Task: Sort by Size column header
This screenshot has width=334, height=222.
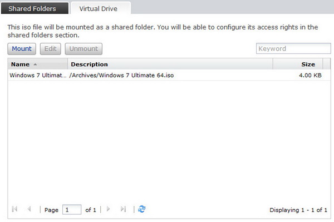Action: pyautogui.click(x=298, y=65)
